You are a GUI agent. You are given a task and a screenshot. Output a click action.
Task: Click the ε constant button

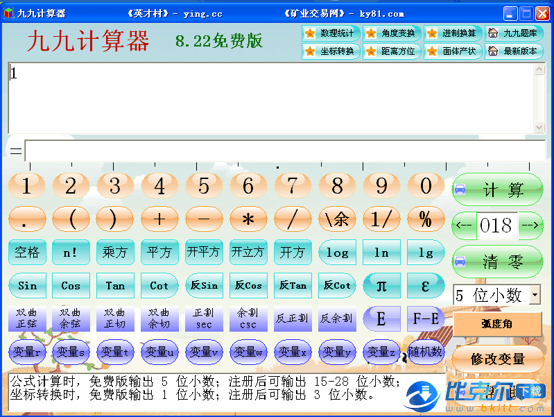tap(426, 285)
